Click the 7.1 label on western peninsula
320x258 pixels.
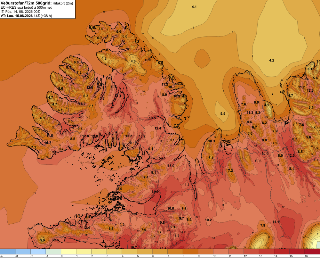(34, 147)
